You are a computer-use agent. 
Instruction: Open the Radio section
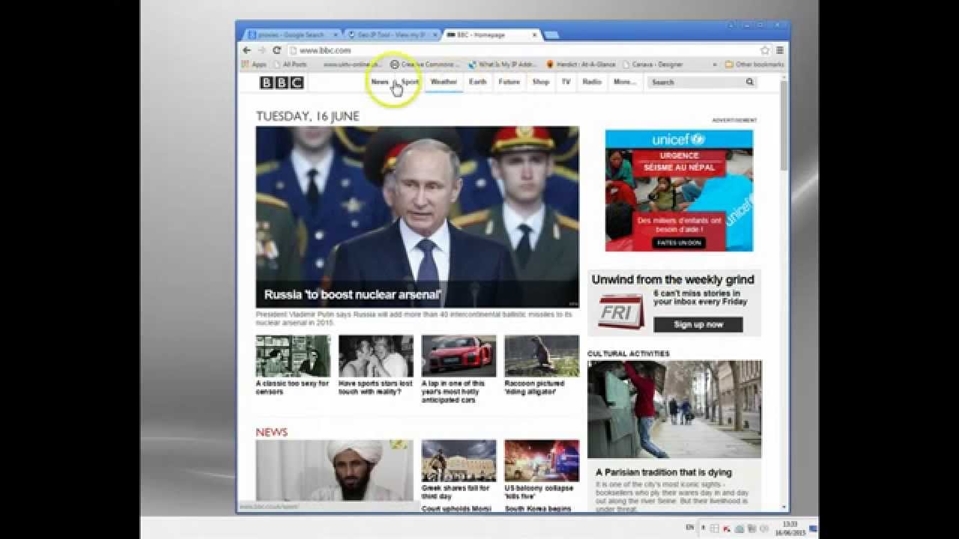pos(592,82)
